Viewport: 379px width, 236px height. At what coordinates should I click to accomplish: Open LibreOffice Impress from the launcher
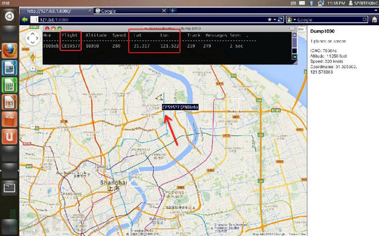(x=9, y=102)
